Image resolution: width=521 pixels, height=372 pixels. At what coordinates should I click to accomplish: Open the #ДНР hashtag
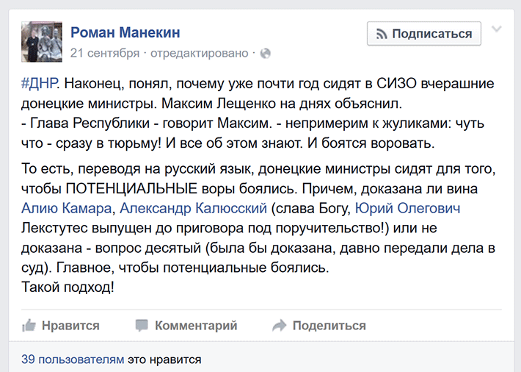point(39,83)
